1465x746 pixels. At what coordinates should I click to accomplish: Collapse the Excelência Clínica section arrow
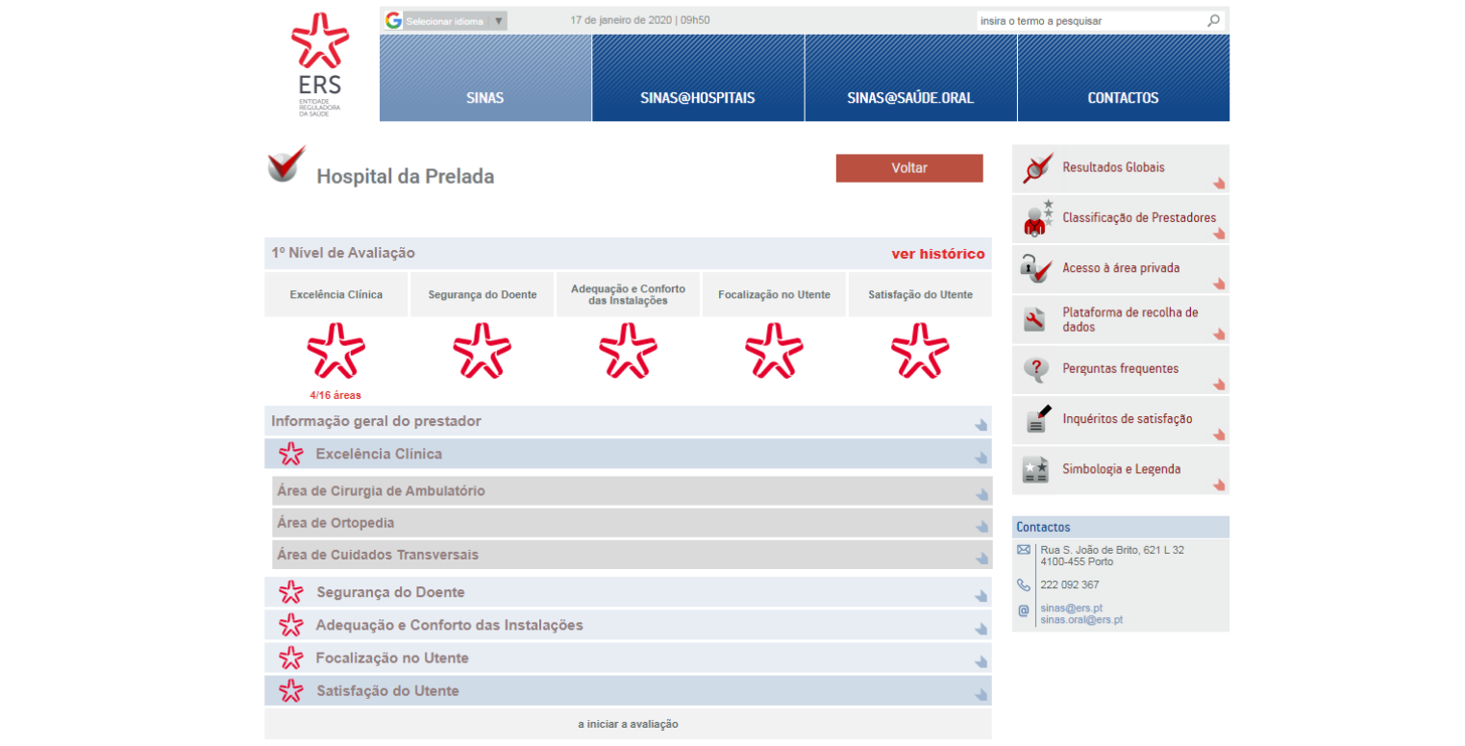click(x=981, y=457)
